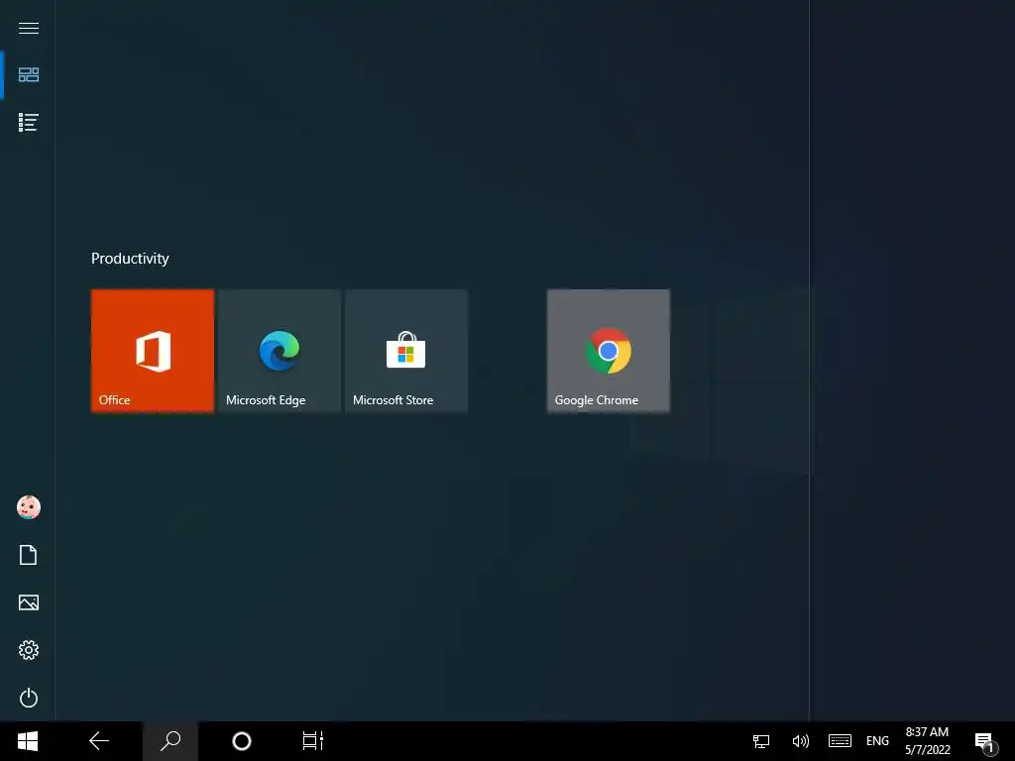This screenshot has height=761, width=1015.
Task: Open the Pictures folder icon
Action: [29, 602]
